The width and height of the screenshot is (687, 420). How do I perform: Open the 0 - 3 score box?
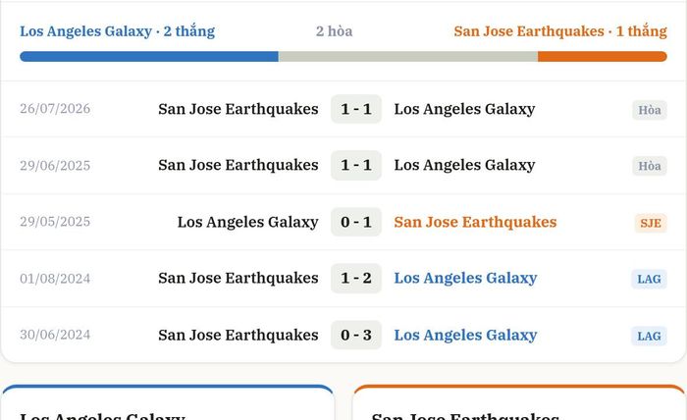[x=356, y=335]
